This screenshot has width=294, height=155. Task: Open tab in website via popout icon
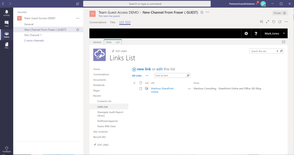[280, 22]
